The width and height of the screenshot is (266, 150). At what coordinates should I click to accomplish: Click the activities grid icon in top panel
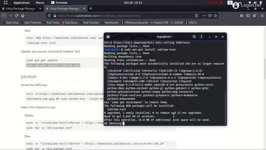(5, 2)
